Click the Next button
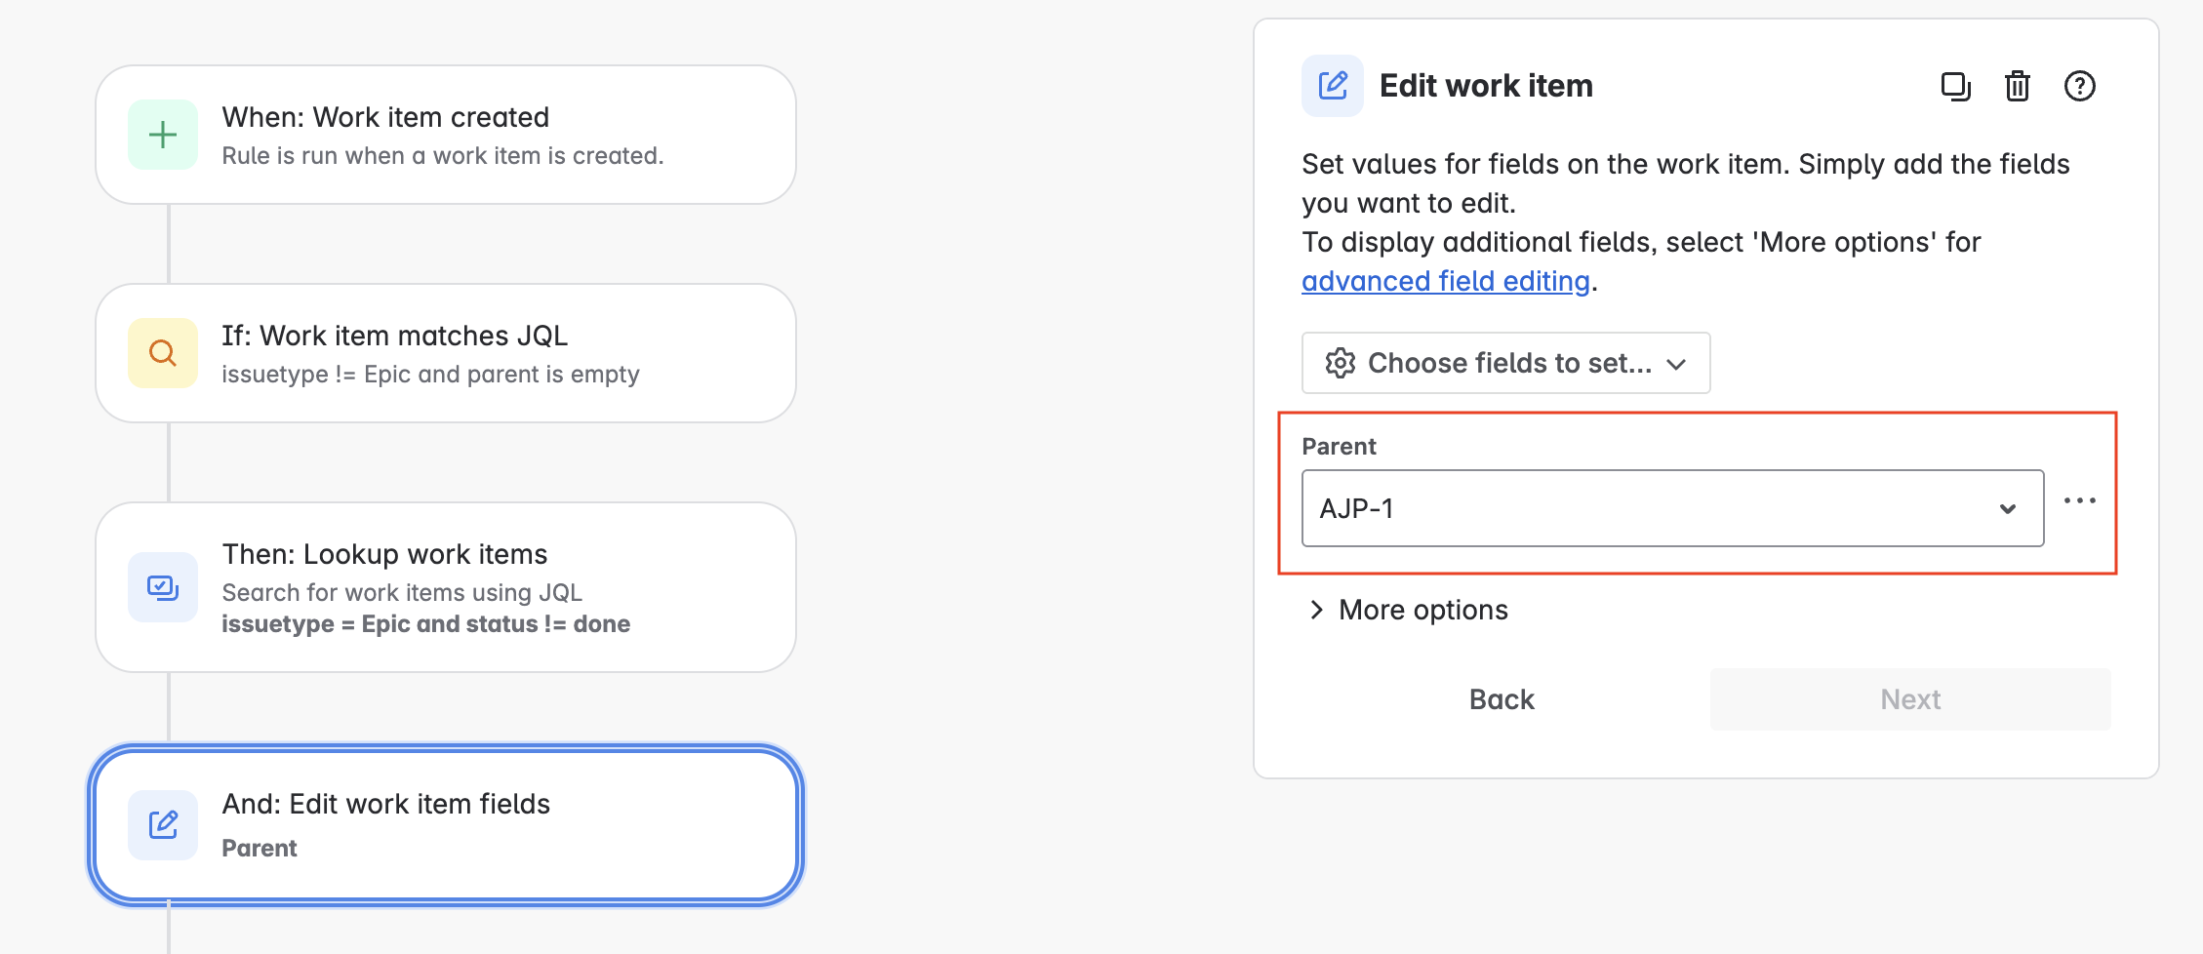The width and height of the screenshot is (2203, 954). click(1908, 698)
